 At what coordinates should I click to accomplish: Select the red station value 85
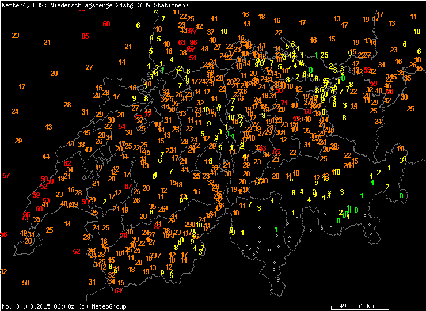click(85, 36)
